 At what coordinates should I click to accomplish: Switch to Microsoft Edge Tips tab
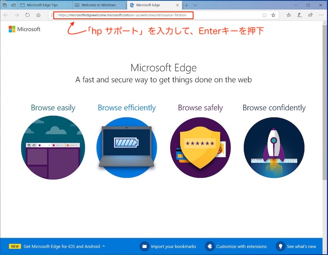tap(45, 5)
